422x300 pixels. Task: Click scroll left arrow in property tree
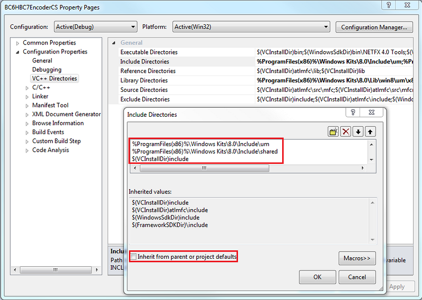pyautogui.click(x=15, y=269)
